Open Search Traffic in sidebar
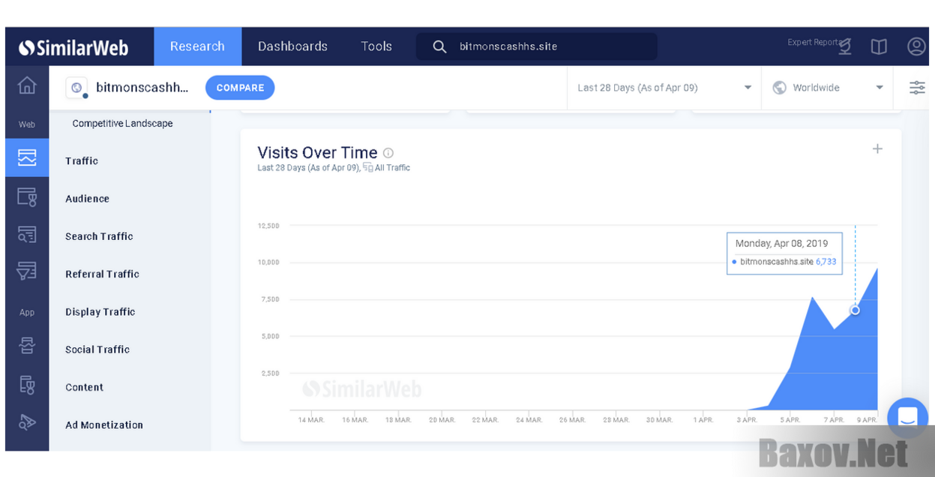935x477 pixels. [x=99, y=236]
